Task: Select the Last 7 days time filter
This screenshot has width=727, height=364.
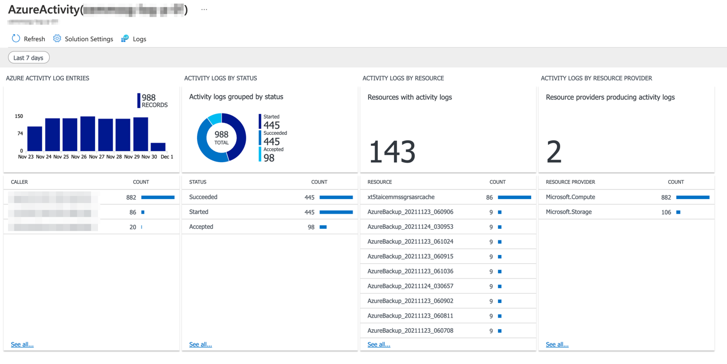Action: coord(29,58)
